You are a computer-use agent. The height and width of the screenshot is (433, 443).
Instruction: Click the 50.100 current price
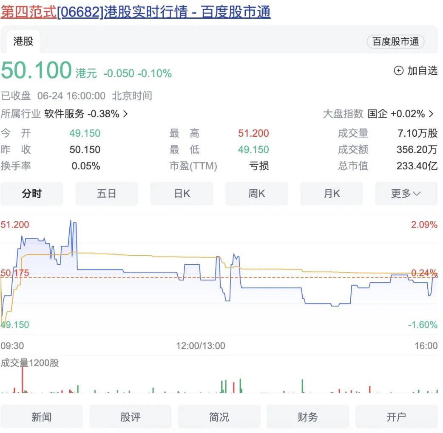tap(37, 70)
